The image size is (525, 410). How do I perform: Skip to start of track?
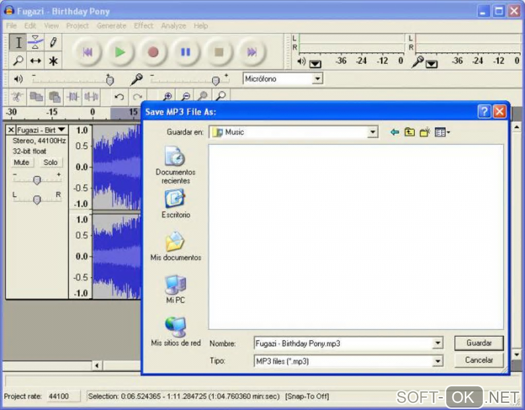[x=86, y=52]
